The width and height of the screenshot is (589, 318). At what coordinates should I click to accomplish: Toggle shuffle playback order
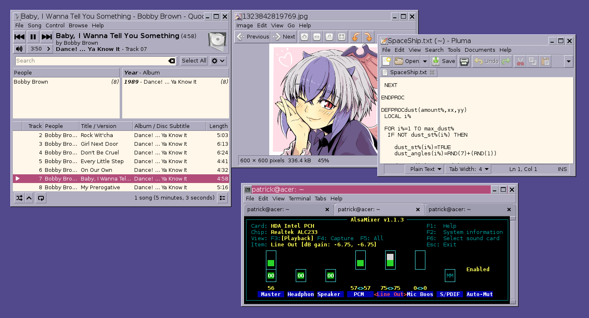19,198
